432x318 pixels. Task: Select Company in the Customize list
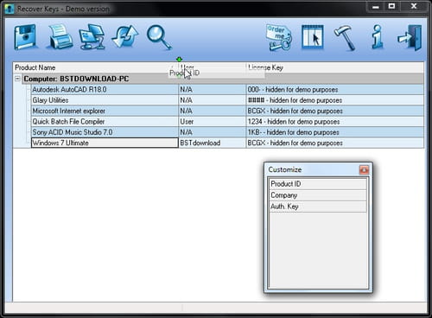(x=318, y=195)
